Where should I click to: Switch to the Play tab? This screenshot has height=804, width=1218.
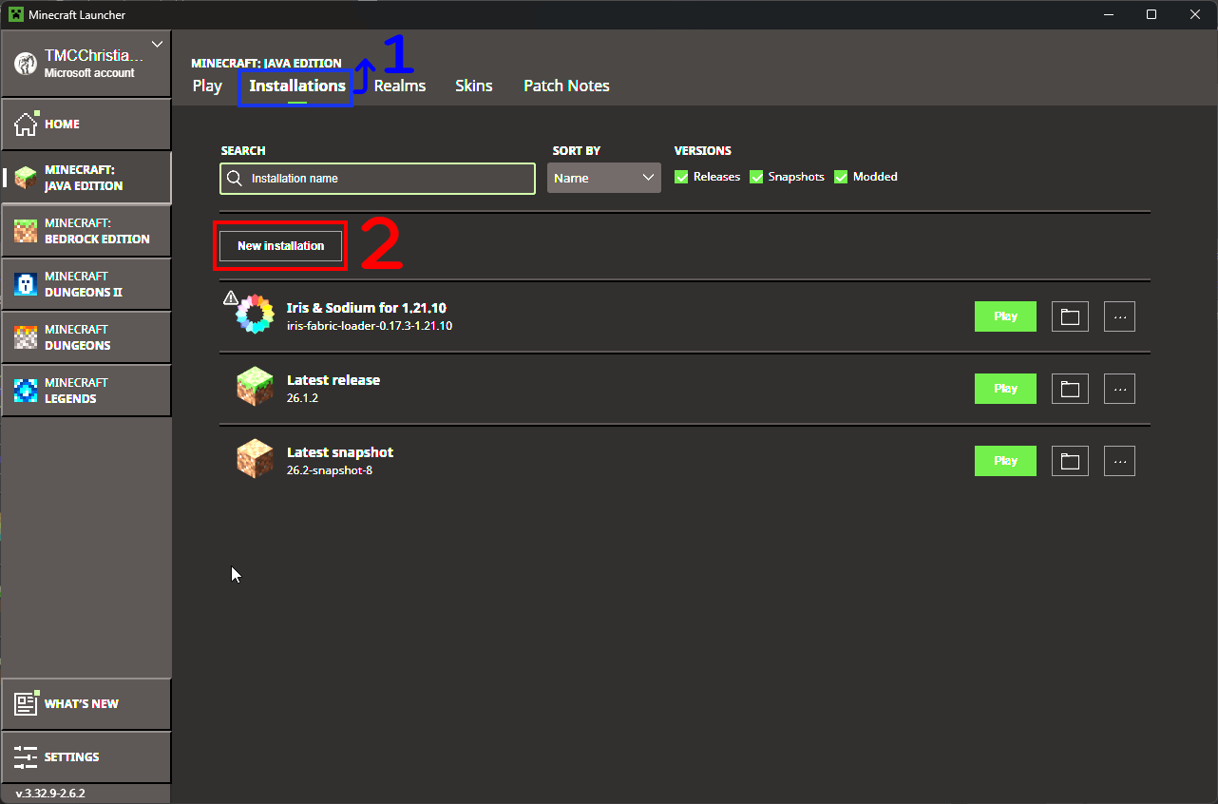(207, 86)
